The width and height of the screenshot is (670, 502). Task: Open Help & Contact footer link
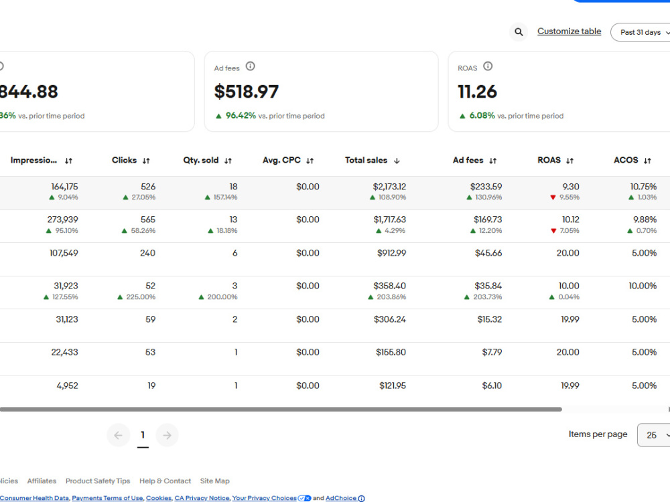point(165,481)
